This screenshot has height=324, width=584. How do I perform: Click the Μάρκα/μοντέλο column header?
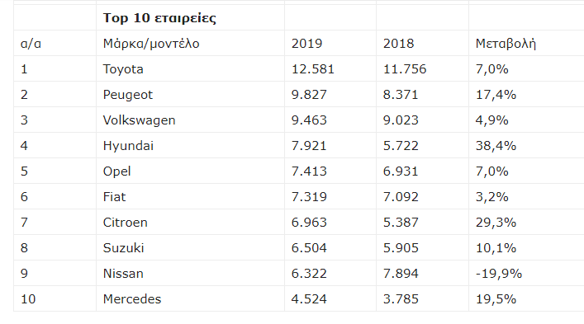click(x=151, y=44)
